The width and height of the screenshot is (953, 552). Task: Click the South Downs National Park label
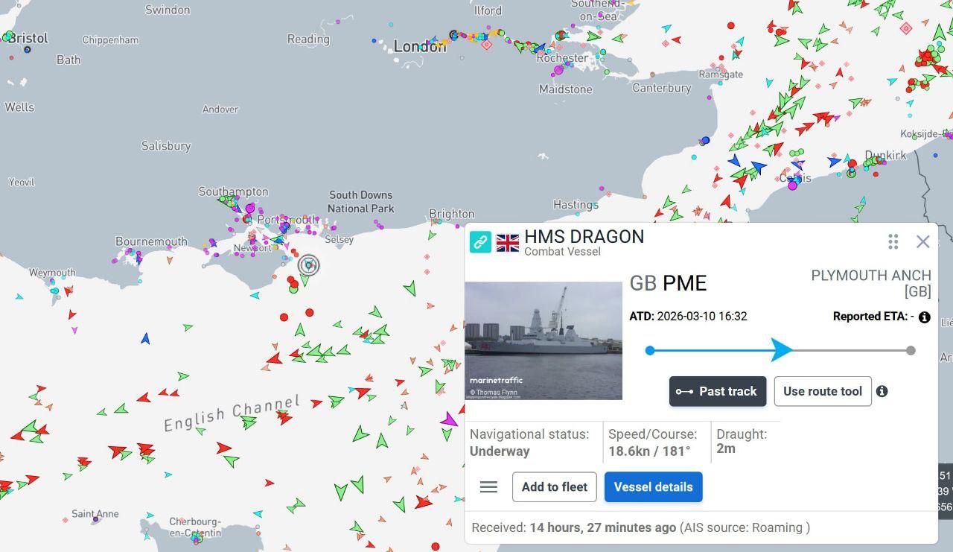tap(361, 202)
